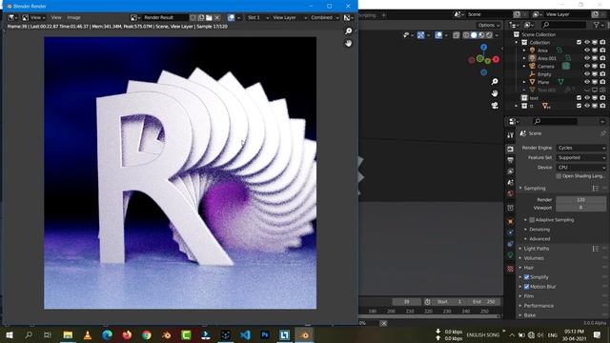Open Combined pass dropdown
The width and height of the screenshot is (610, 343).
(x=324, y=17)
